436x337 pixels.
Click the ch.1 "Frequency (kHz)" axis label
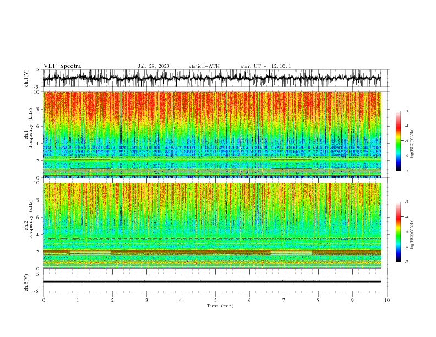coord(31,128)
